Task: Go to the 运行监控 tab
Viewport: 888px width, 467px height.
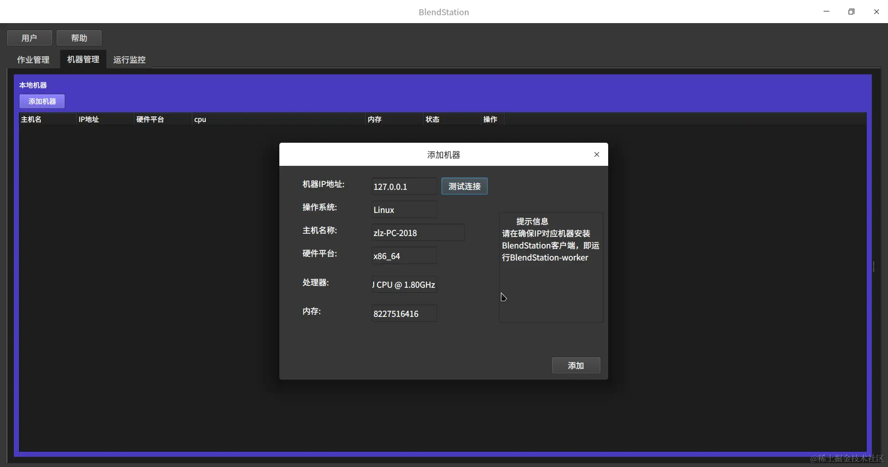Action: click(x=129, y=60)
